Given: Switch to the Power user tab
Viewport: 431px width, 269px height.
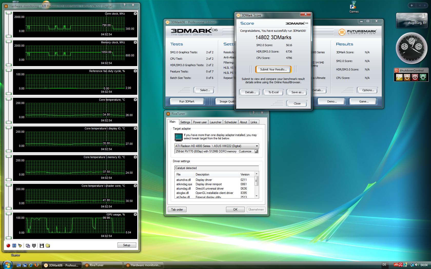Looking at the screenshot, I should (x=200, y=122).
